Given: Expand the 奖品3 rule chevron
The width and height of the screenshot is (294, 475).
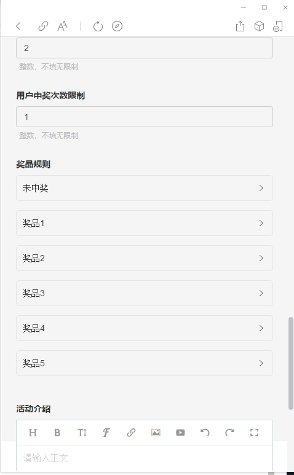Looking at the screenshot, I should 261,293.
